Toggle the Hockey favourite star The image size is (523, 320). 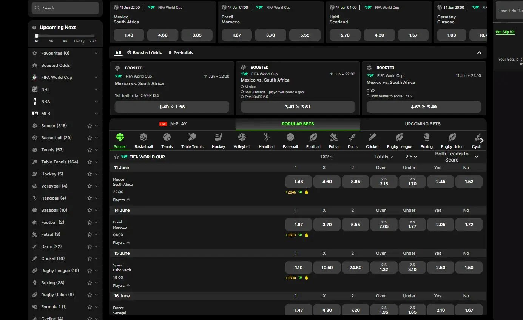coord(89,174)
